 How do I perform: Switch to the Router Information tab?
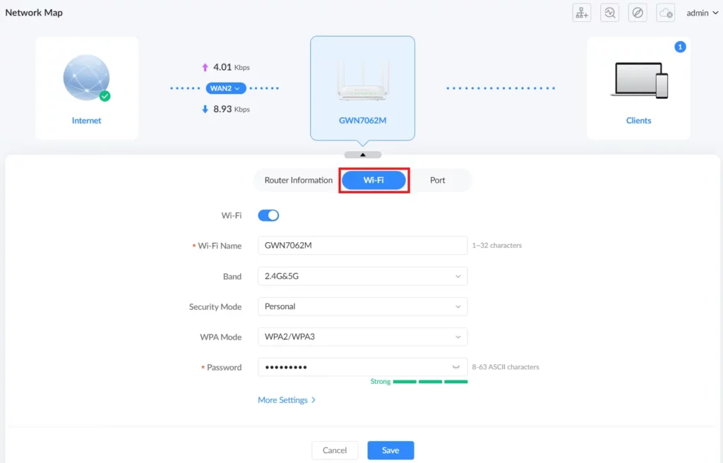(x=299, y=180)
